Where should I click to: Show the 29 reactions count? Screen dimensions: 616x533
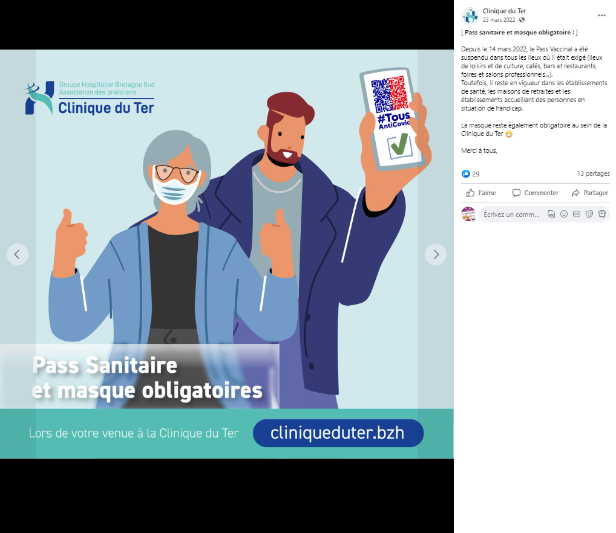coord(476,174)
